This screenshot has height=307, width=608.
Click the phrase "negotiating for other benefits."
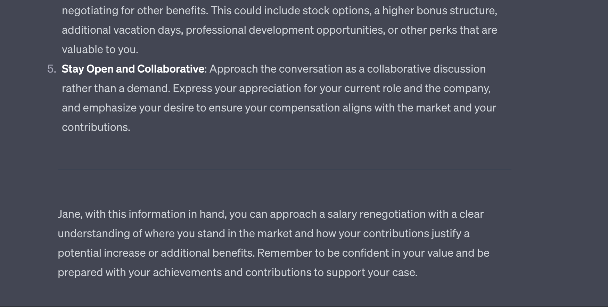(x=135, y=10)
